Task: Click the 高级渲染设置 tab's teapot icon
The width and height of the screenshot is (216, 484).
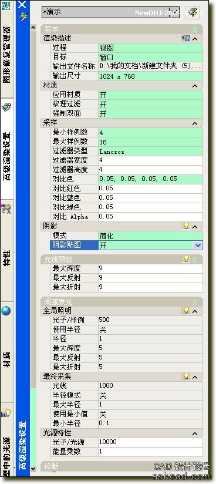Action: pyautogui.click(x=6, y=107)
